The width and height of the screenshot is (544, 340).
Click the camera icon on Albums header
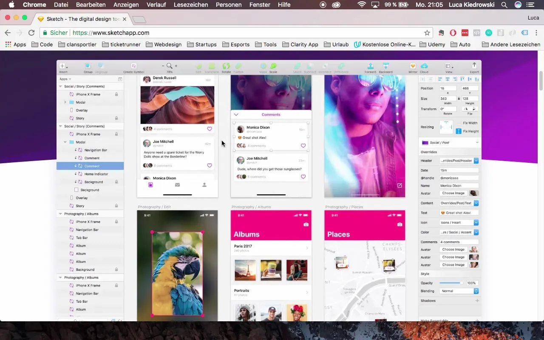(306, 225)
